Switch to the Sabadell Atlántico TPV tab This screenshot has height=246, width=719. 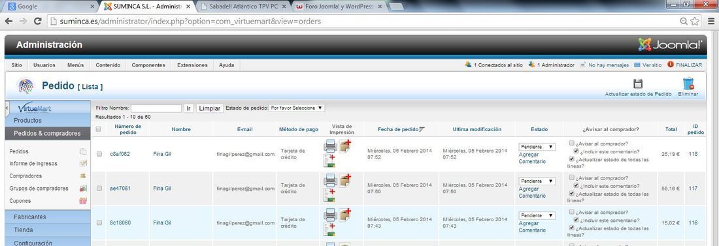click(244, 7)
